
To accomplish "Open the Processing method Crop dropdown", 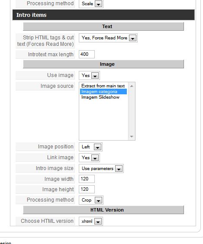I will 91,200.
